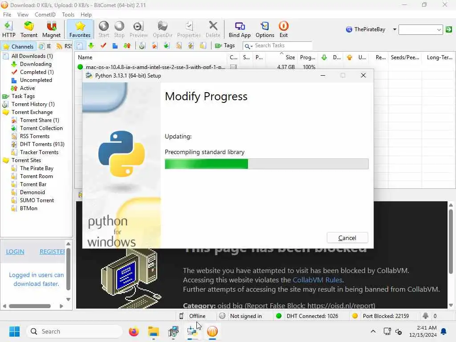Switch to the Channels tab
Screen dimensions: 456x342
(19, 46)
